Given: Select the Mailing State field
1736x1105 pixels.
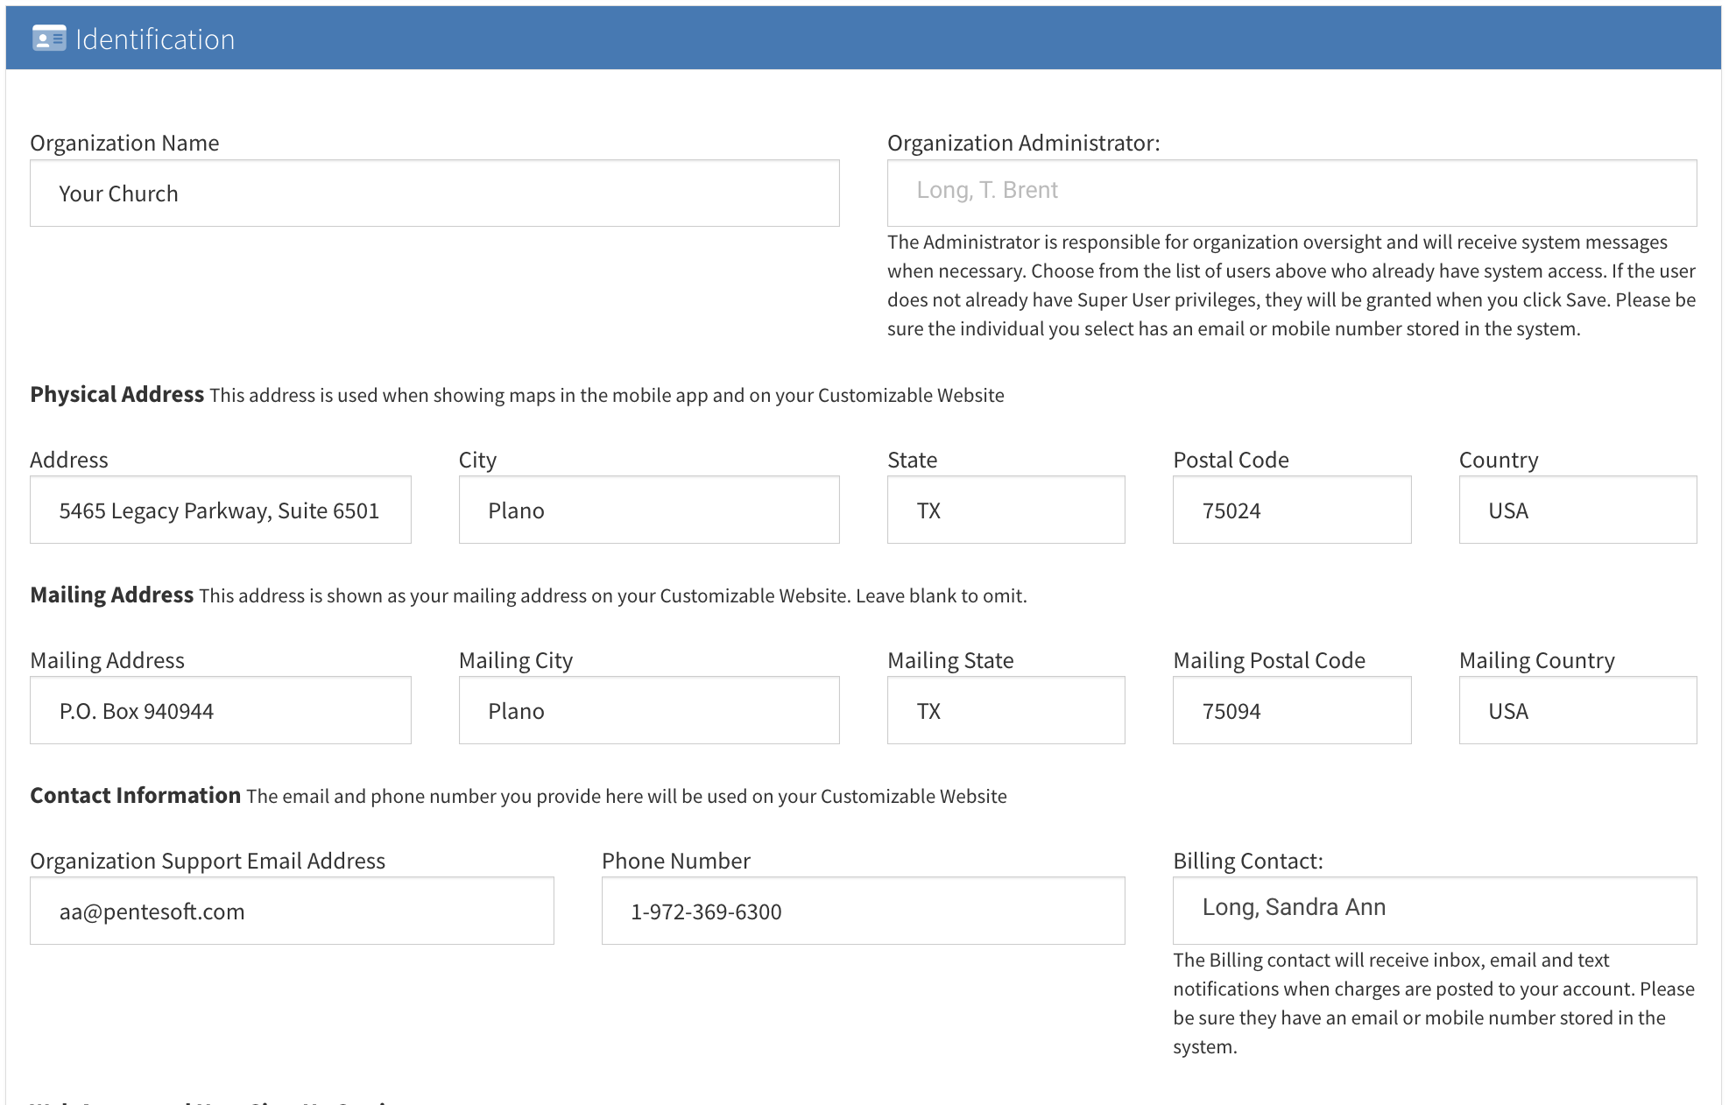Looking at the screenshot, I should (1006, 711).
